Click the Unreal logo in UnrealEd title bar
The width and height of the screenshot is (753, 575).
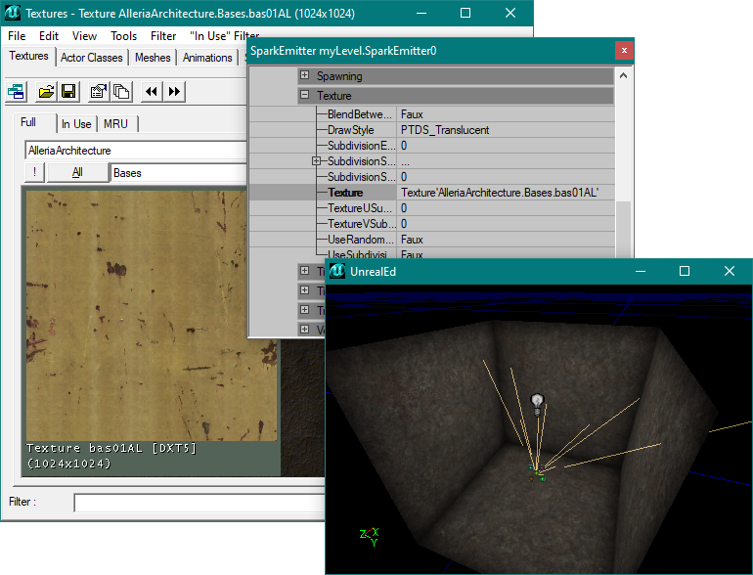[x=337, y=271]
